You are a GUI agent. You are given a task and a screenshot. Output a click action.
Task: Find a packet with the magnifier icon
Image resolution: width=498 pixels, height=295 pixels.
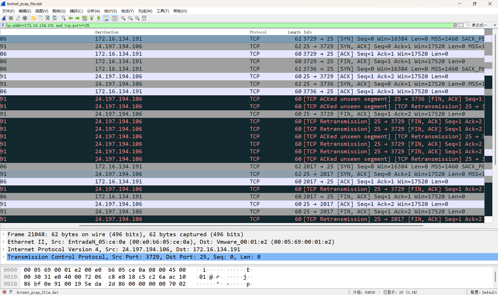click(64, 18)
